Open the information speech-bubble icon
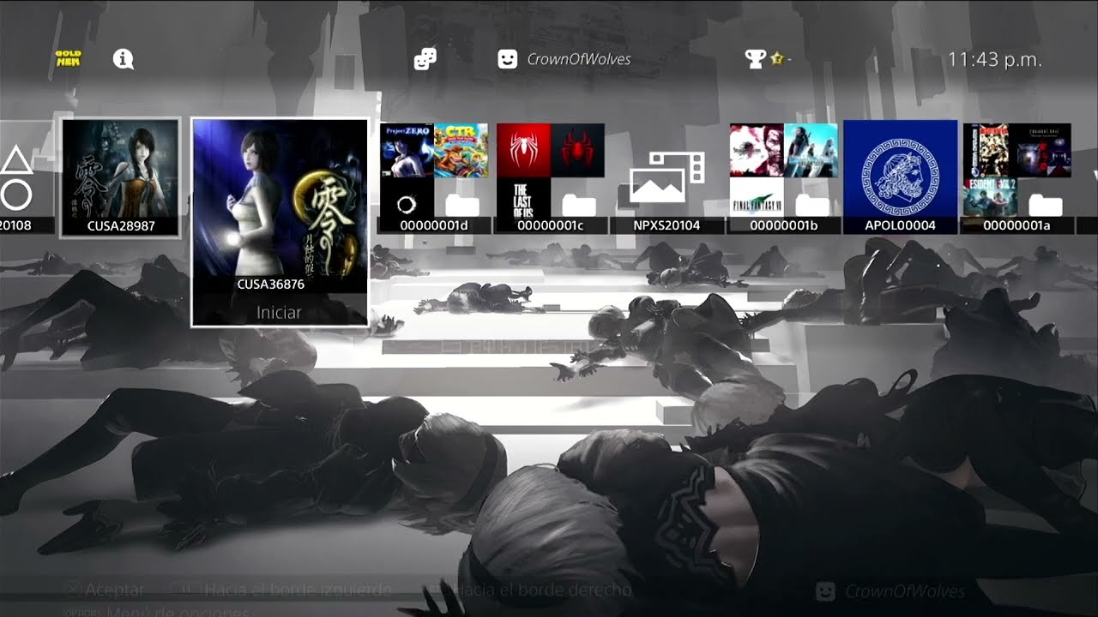Screen dimensions: 1098x617 coord(124,59)
